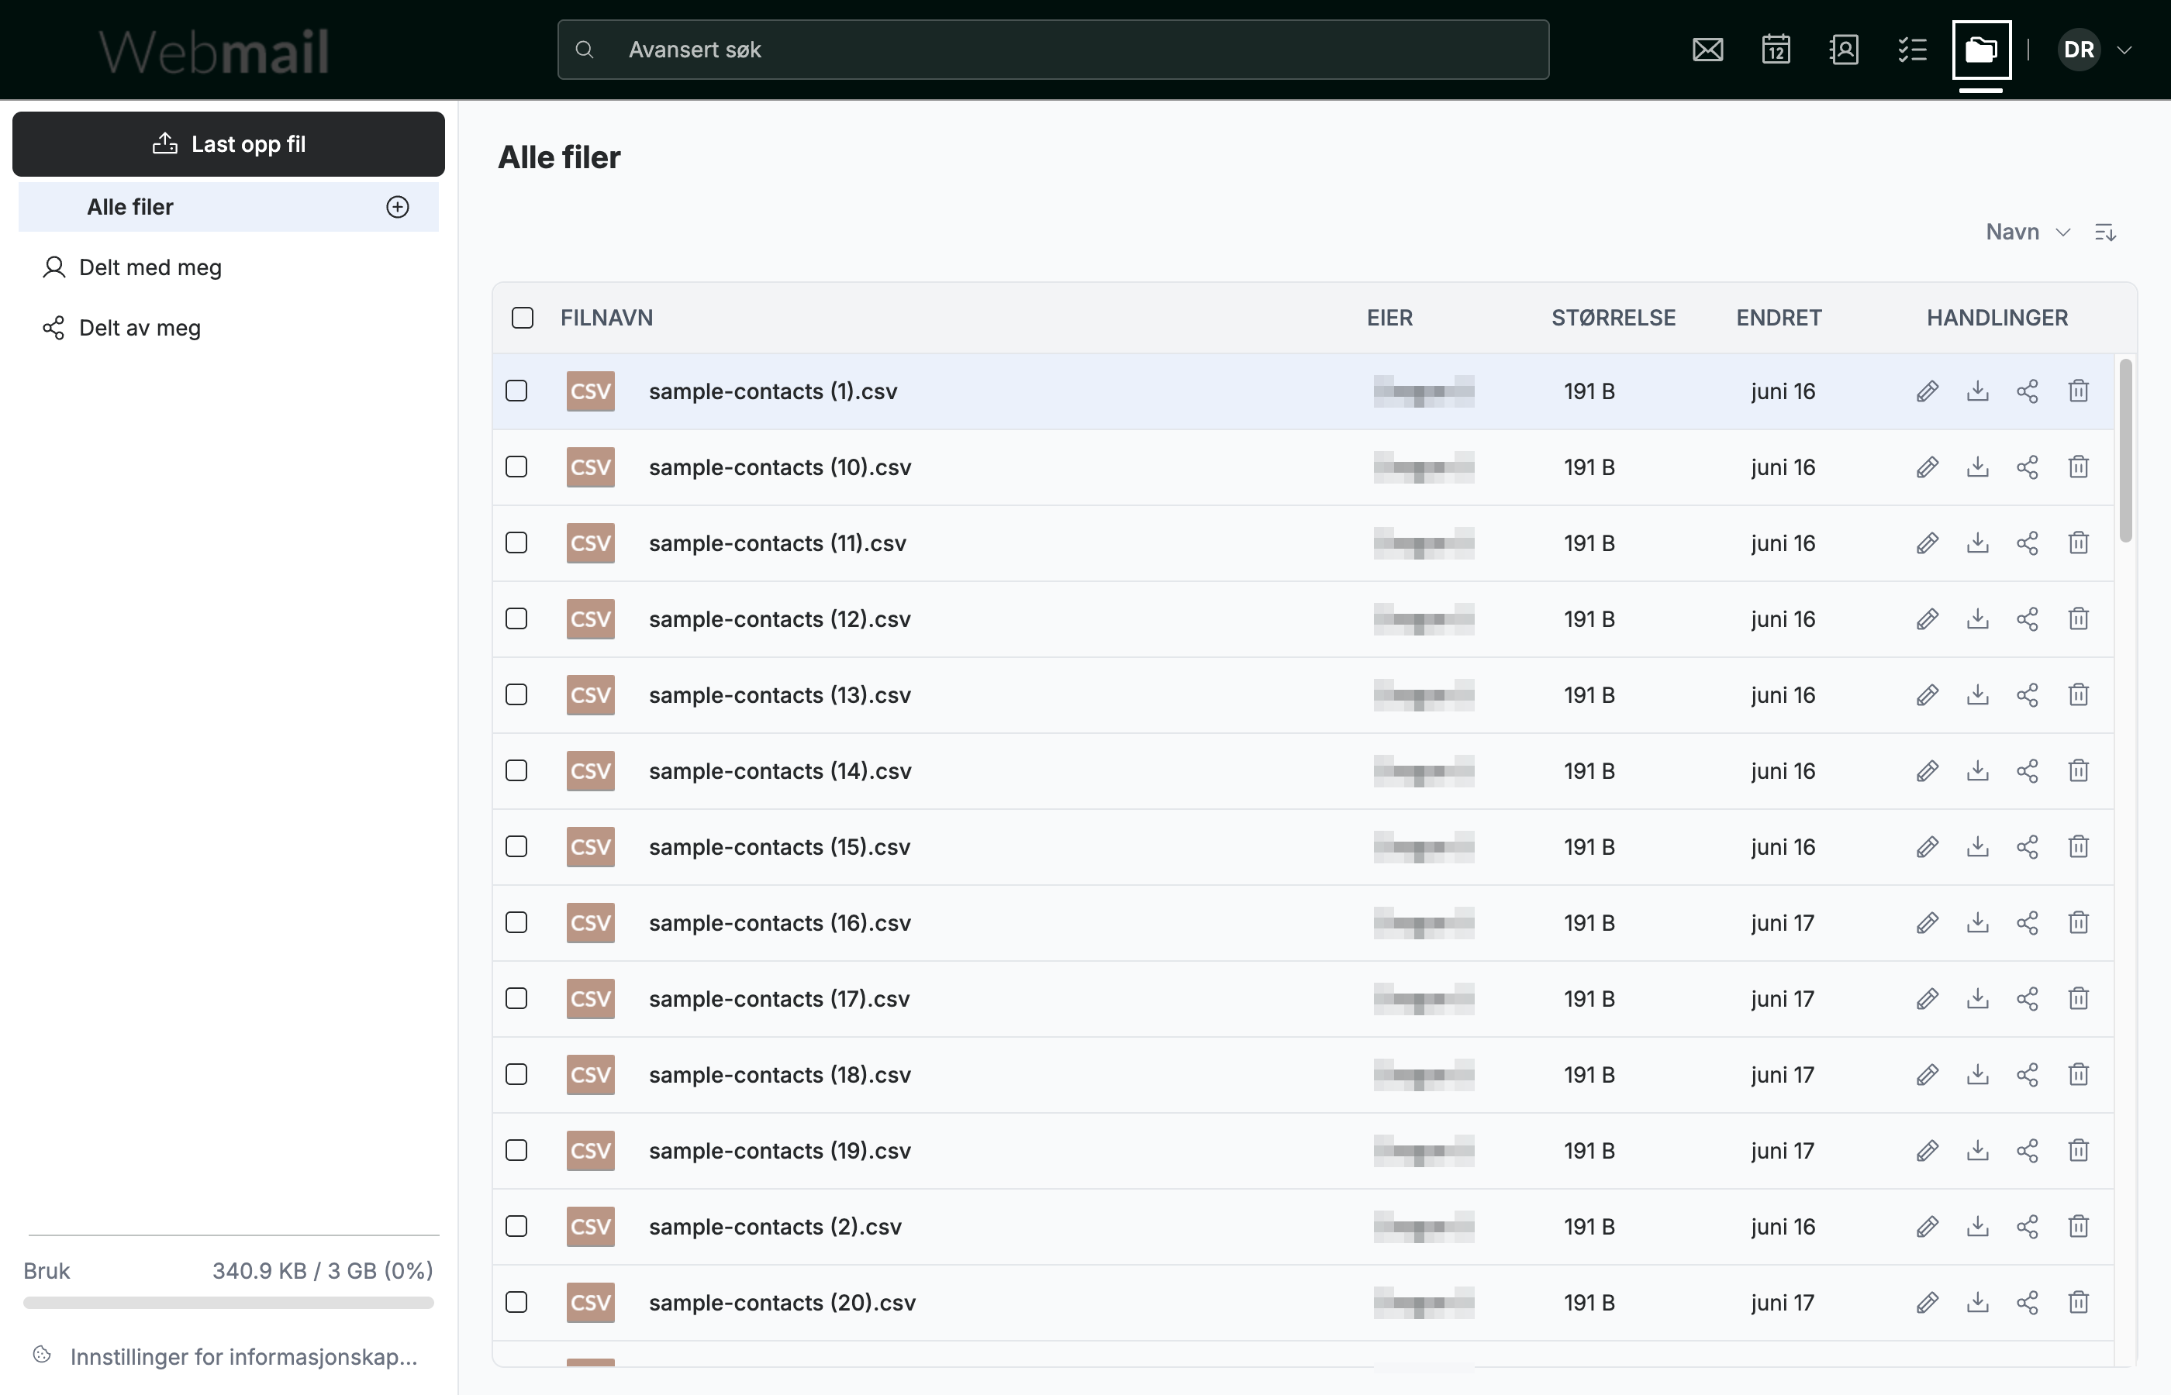Click the STØRRELSE column header
This screenshot has height=1395, width=2171.
pos(1614,318)
